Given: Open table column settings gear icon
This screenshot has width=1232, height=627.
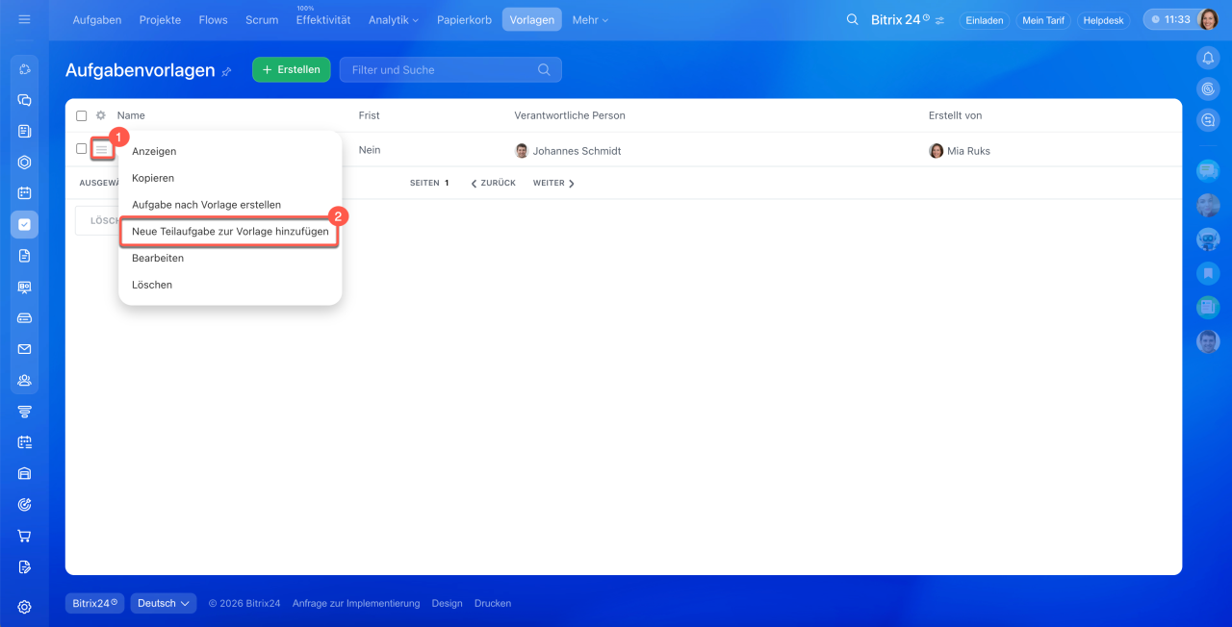Looking at the screenshot, I should 100,115.
